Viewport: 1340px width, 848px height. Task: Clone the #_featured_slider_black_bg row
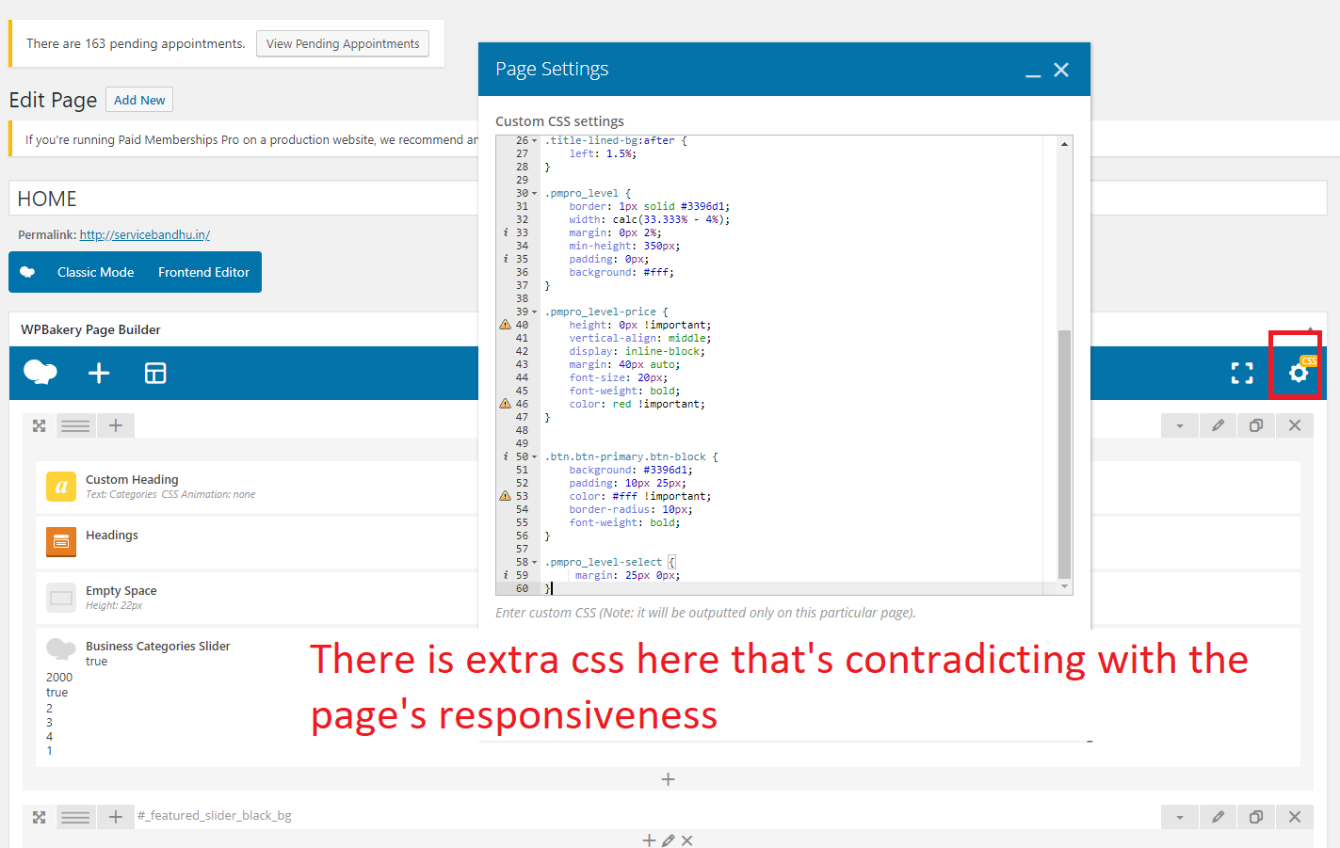(1255, 817)
